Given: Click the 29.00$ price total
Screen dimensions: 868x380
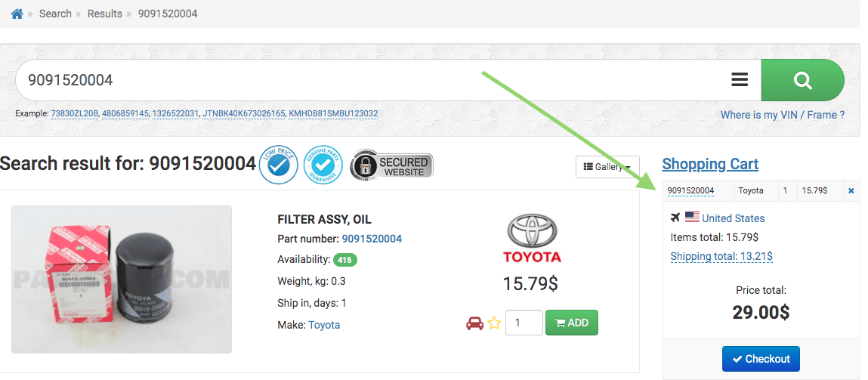Looking at the screenshot, I should (x=761, y=313).
